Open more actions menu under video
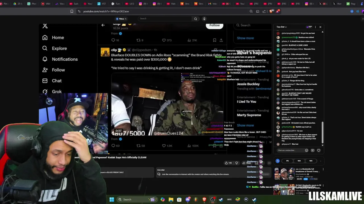The height and width of the screenshot is (204, 364). point(269,163)
